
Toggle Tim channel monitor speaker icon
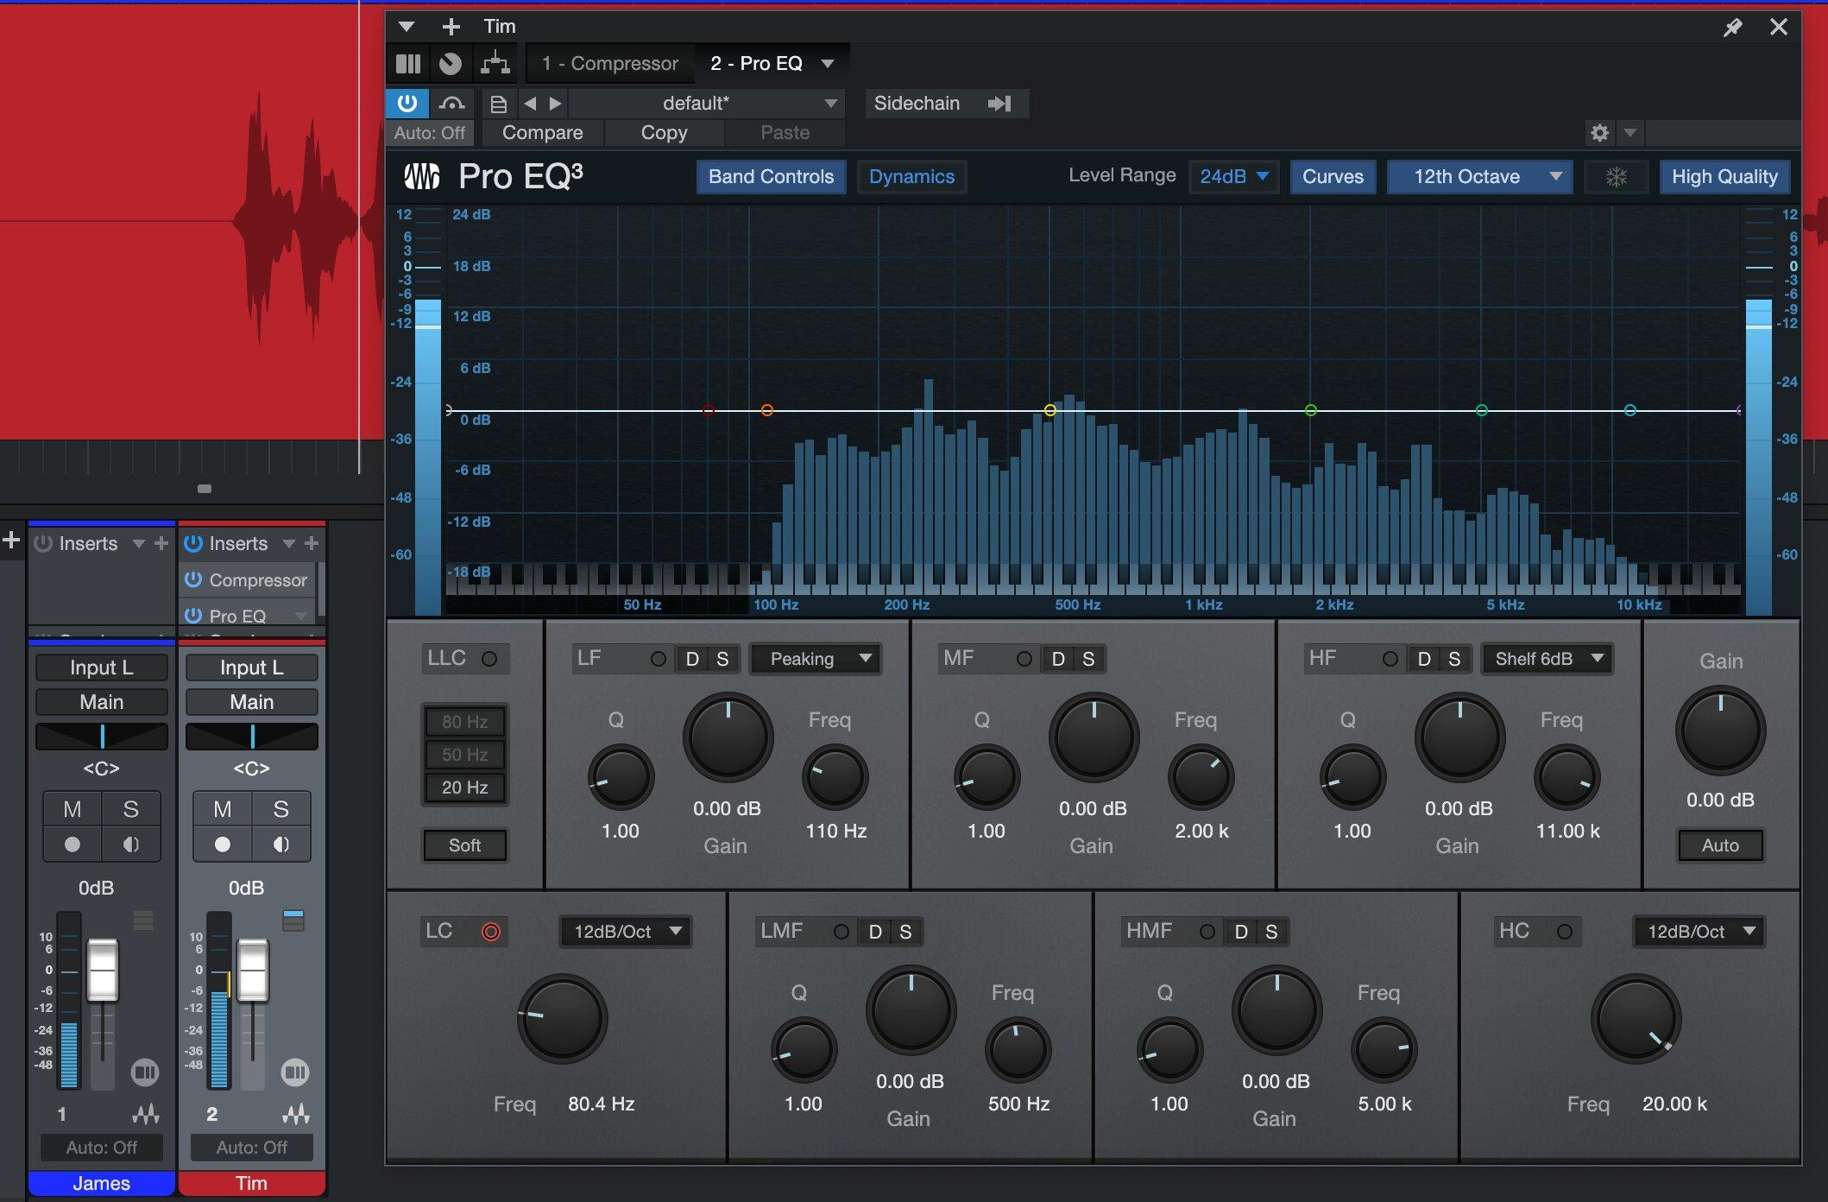[x=281, y=845]
